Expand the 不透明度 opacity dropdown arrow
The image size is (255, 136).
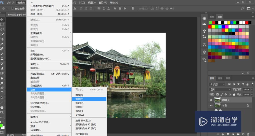pos(252,90)
